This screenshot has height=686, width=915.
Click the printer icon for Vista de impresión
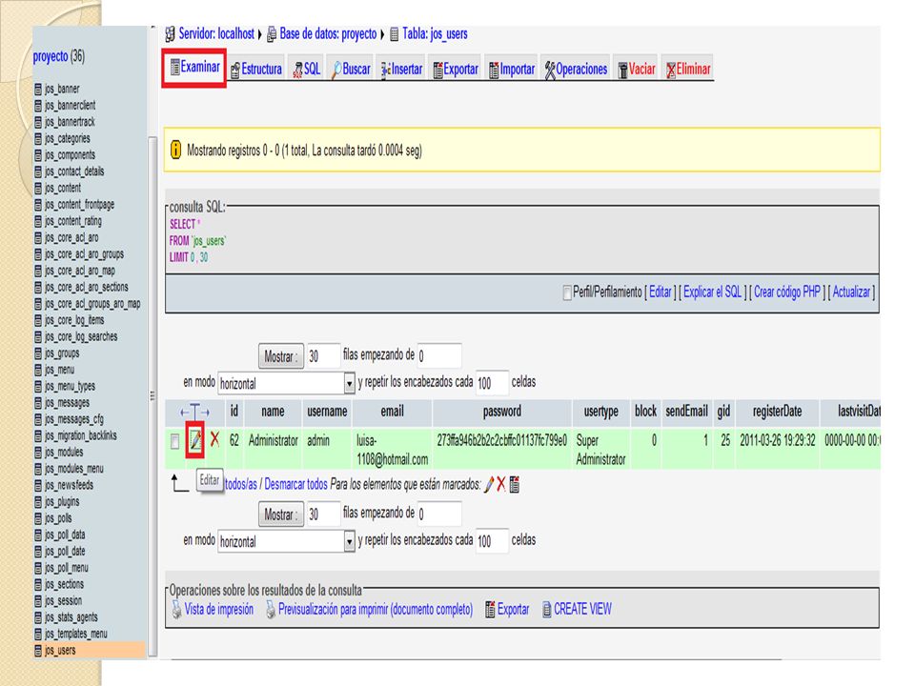tap(176, 609)
